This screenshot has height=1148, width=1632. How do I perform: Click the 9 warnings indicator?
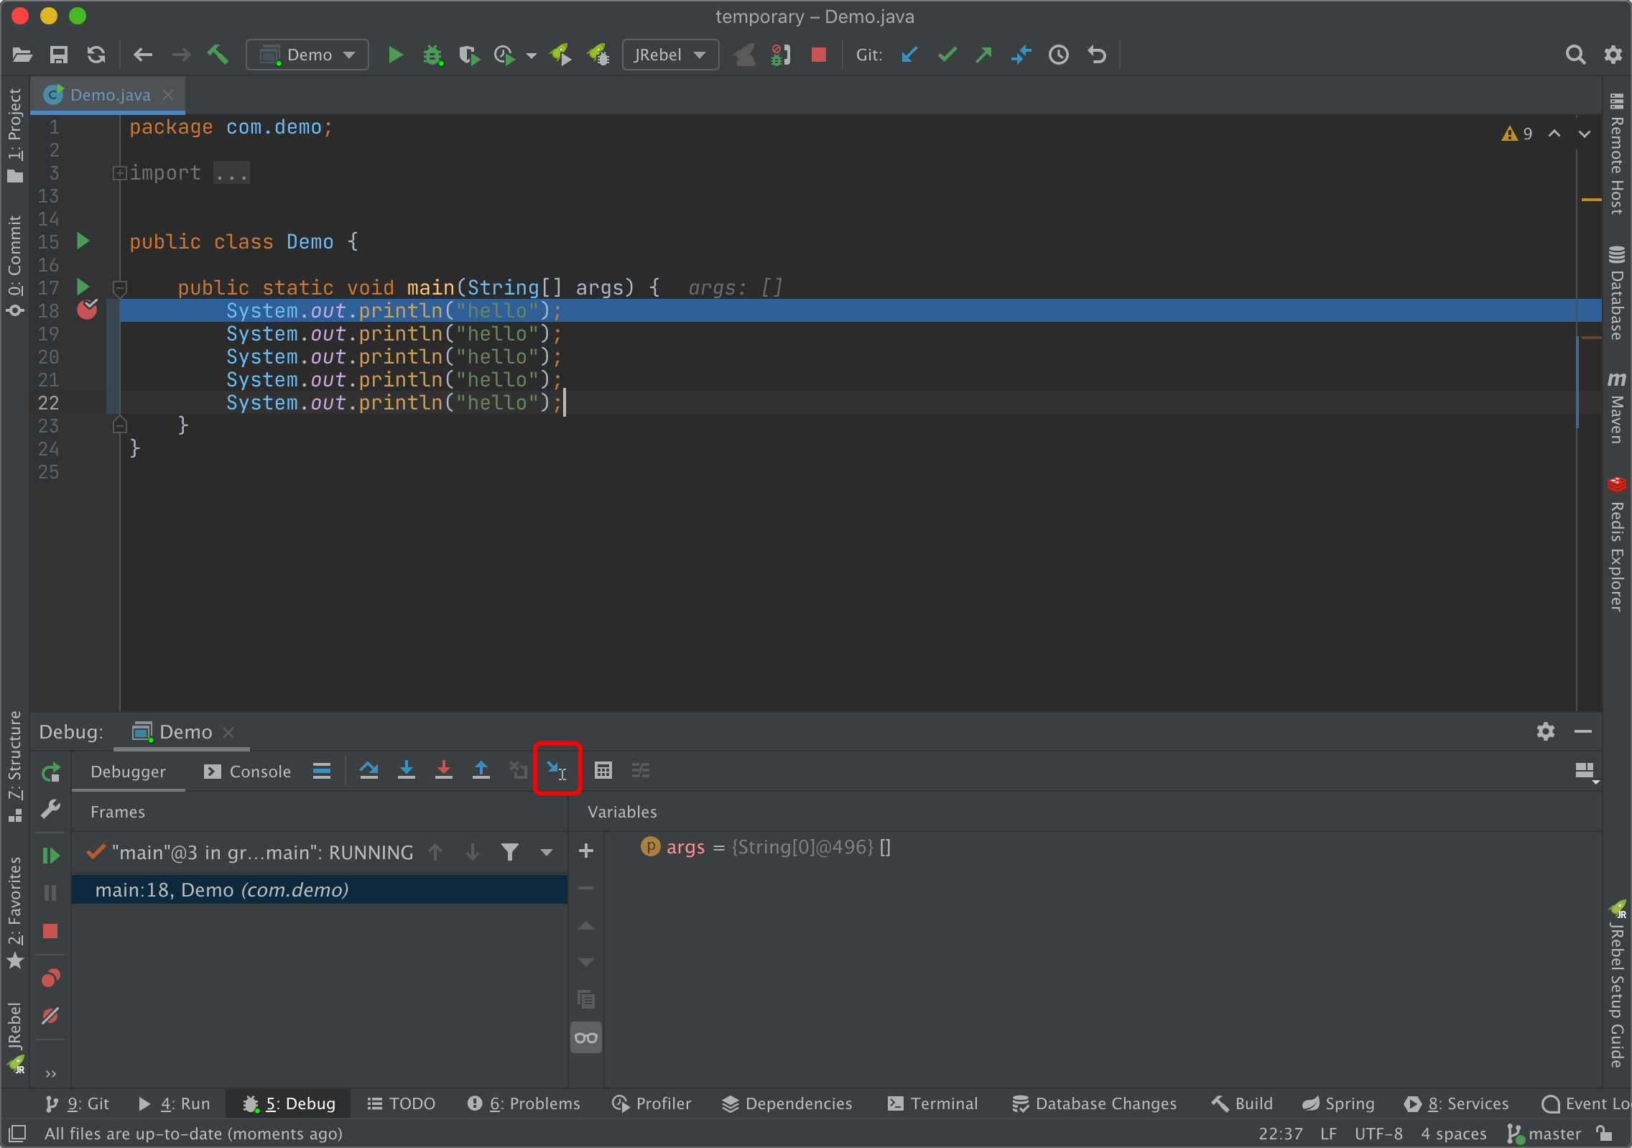tap(1516, 134)
